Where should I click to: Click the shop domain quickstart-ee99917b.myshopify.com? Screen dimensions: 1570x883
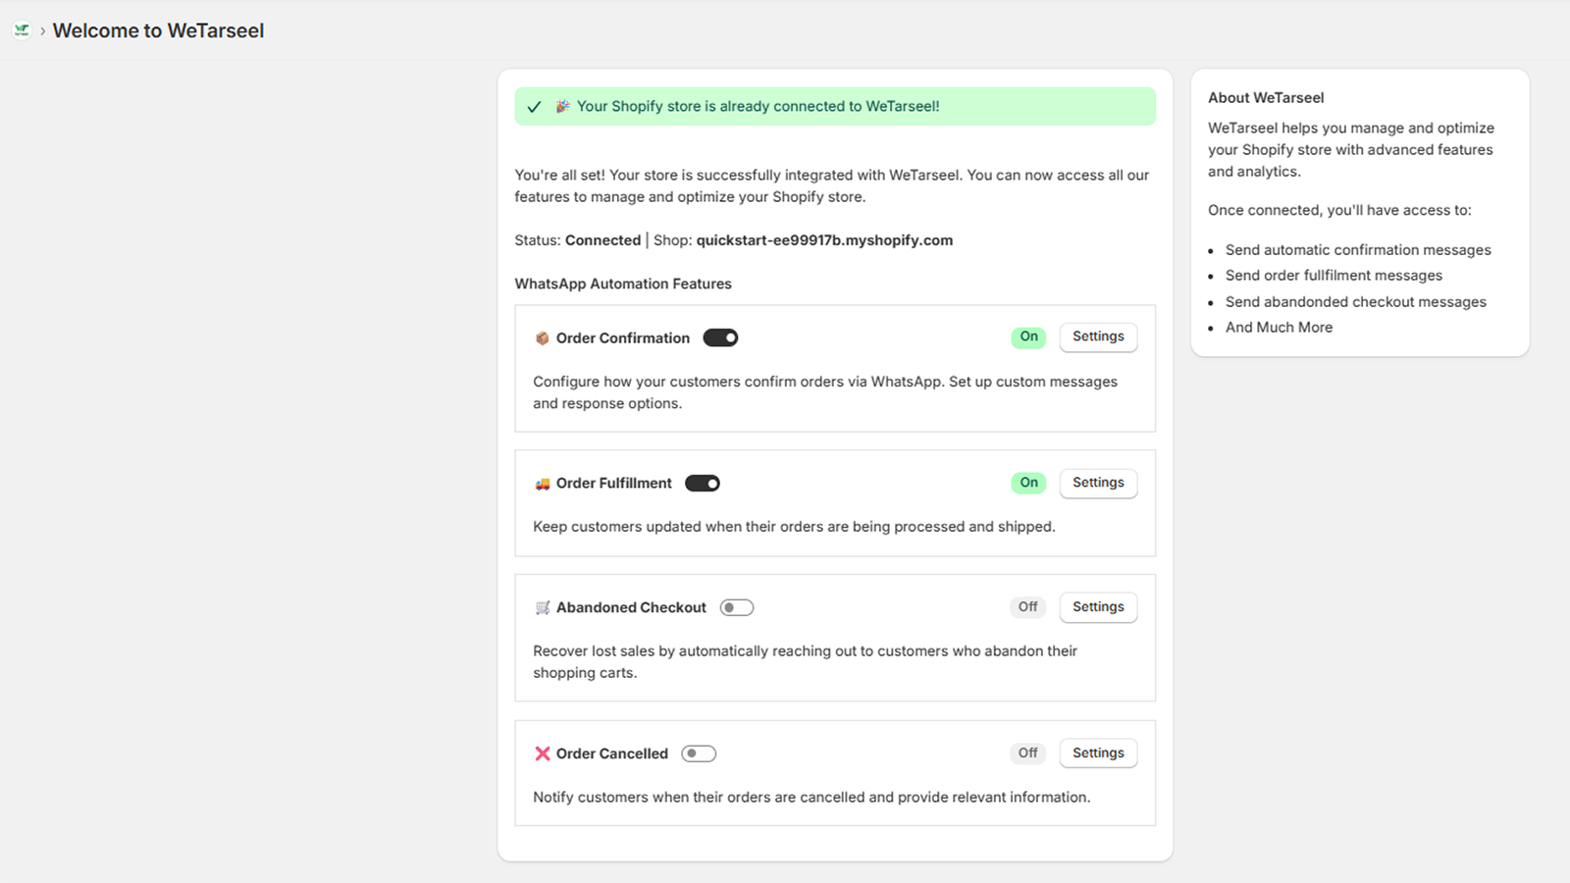click(x=824, y=240)
